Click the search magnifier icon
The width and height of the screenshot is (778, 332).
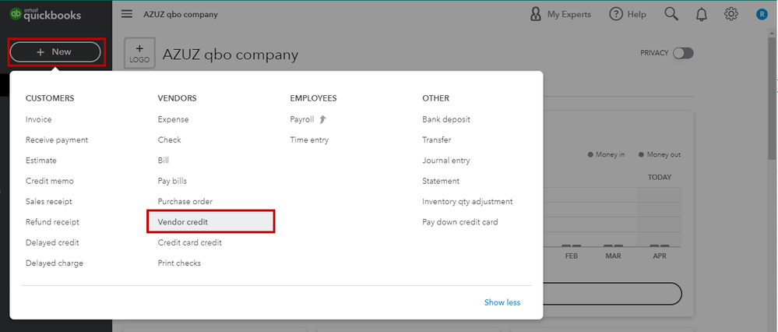coord(671,14)
